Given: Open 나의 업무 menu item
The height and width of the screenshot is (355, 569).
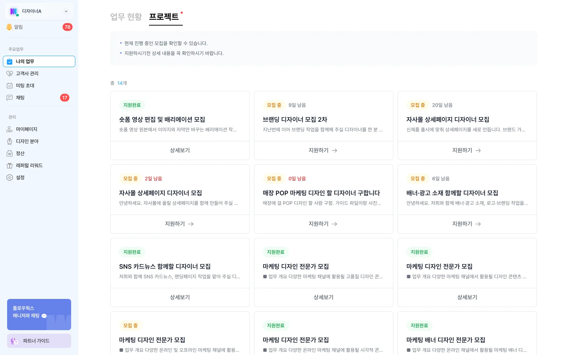Looking at the screenshot, I should coord(39,61).
